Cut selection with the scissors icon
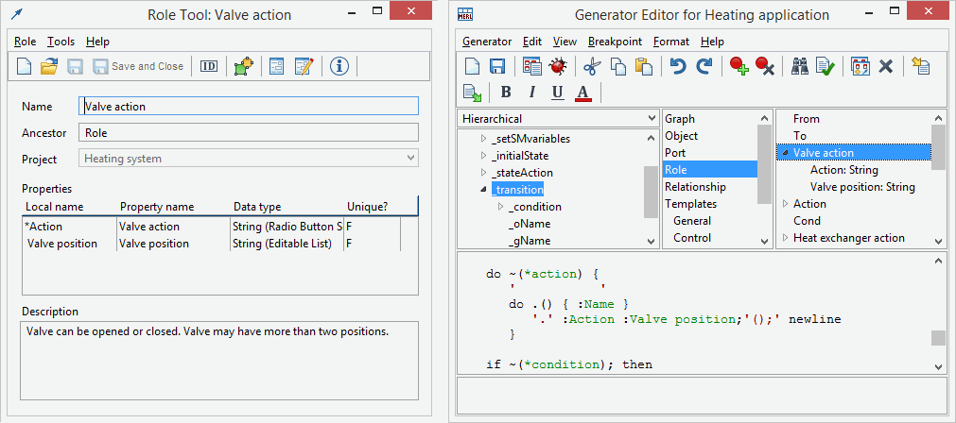This screenshot has height=423, width=956. [592, 66]
